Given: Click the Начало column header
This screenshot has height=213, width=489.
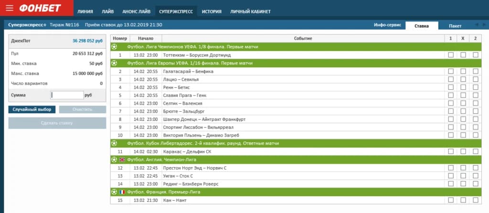Looking at the screenshot, I should click(146, 38).
